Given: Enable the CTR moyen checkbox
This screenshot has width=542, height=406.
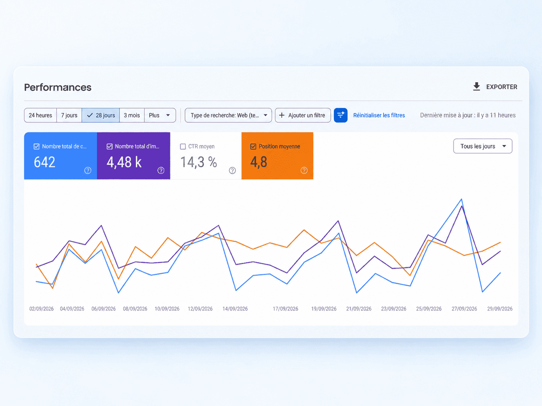Looking at the screenshot, I should (183, 147).
